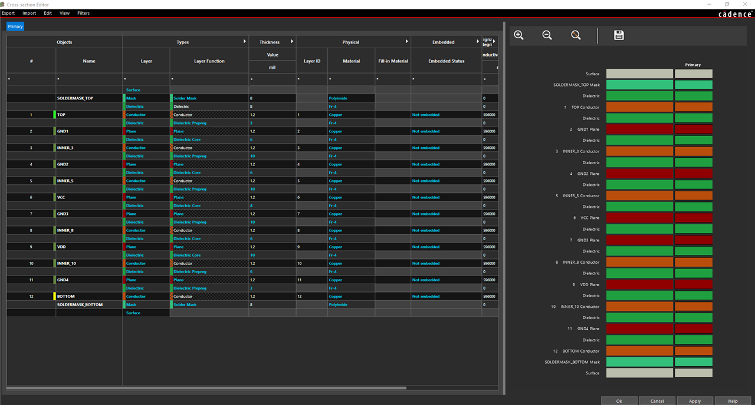
Task: Open the Edit menu
Action: [48, 13]
